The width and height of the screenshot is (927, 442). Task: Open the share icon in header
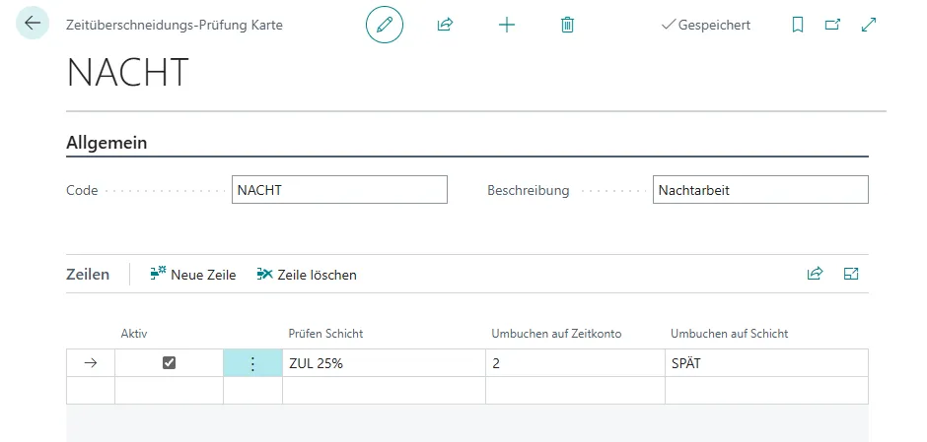(445, 25)
